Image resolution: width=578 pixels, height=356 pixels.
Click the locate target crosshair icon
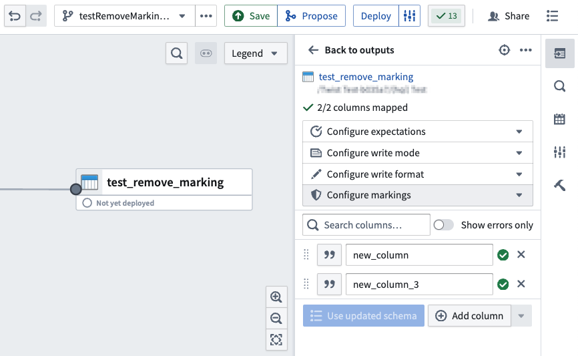click(505, 50)
